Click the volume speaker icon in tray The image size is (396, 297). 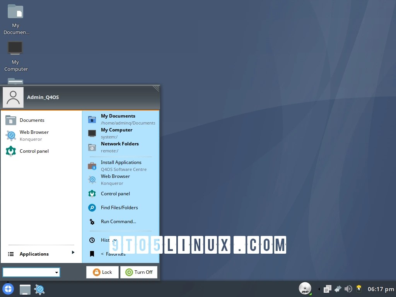click(348, 289)
